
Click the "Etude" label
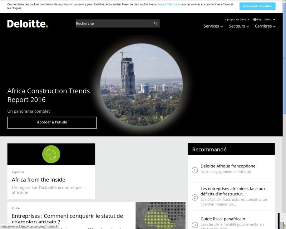click(16, 208)
